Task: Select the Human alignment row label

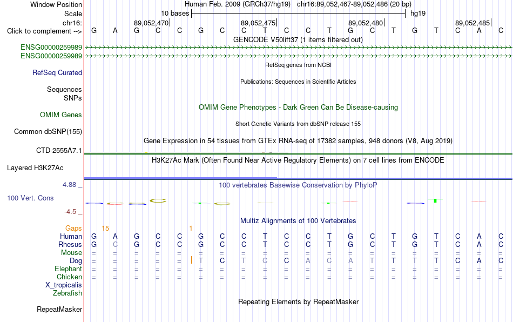Action: tap(71, 236)
